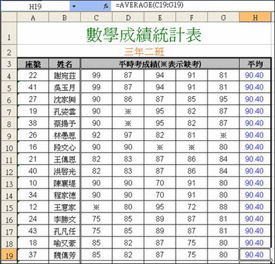Select the name cell 陳蕙堤
This screenshot has width=275, height=264.
click(65, 183)
